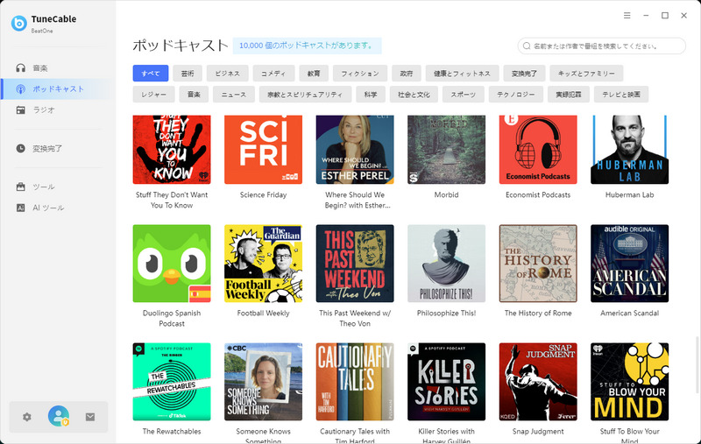Click the hamburger menu icon in title bar

[627, 16]
